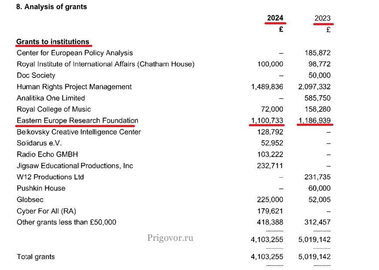This screenshot has width=379, height=270.
Task: Select the Belkovsky Creative Intelligence Center label
Action: (x=79, y=132)
